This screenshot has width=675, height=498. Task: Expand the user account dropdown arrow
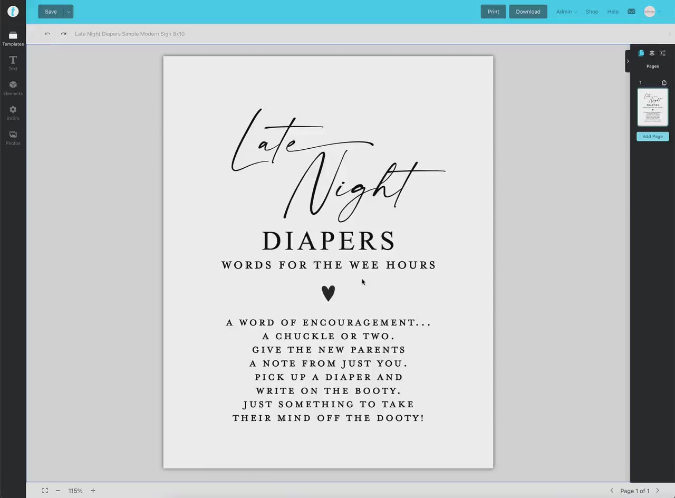click(x=659, y=12)
